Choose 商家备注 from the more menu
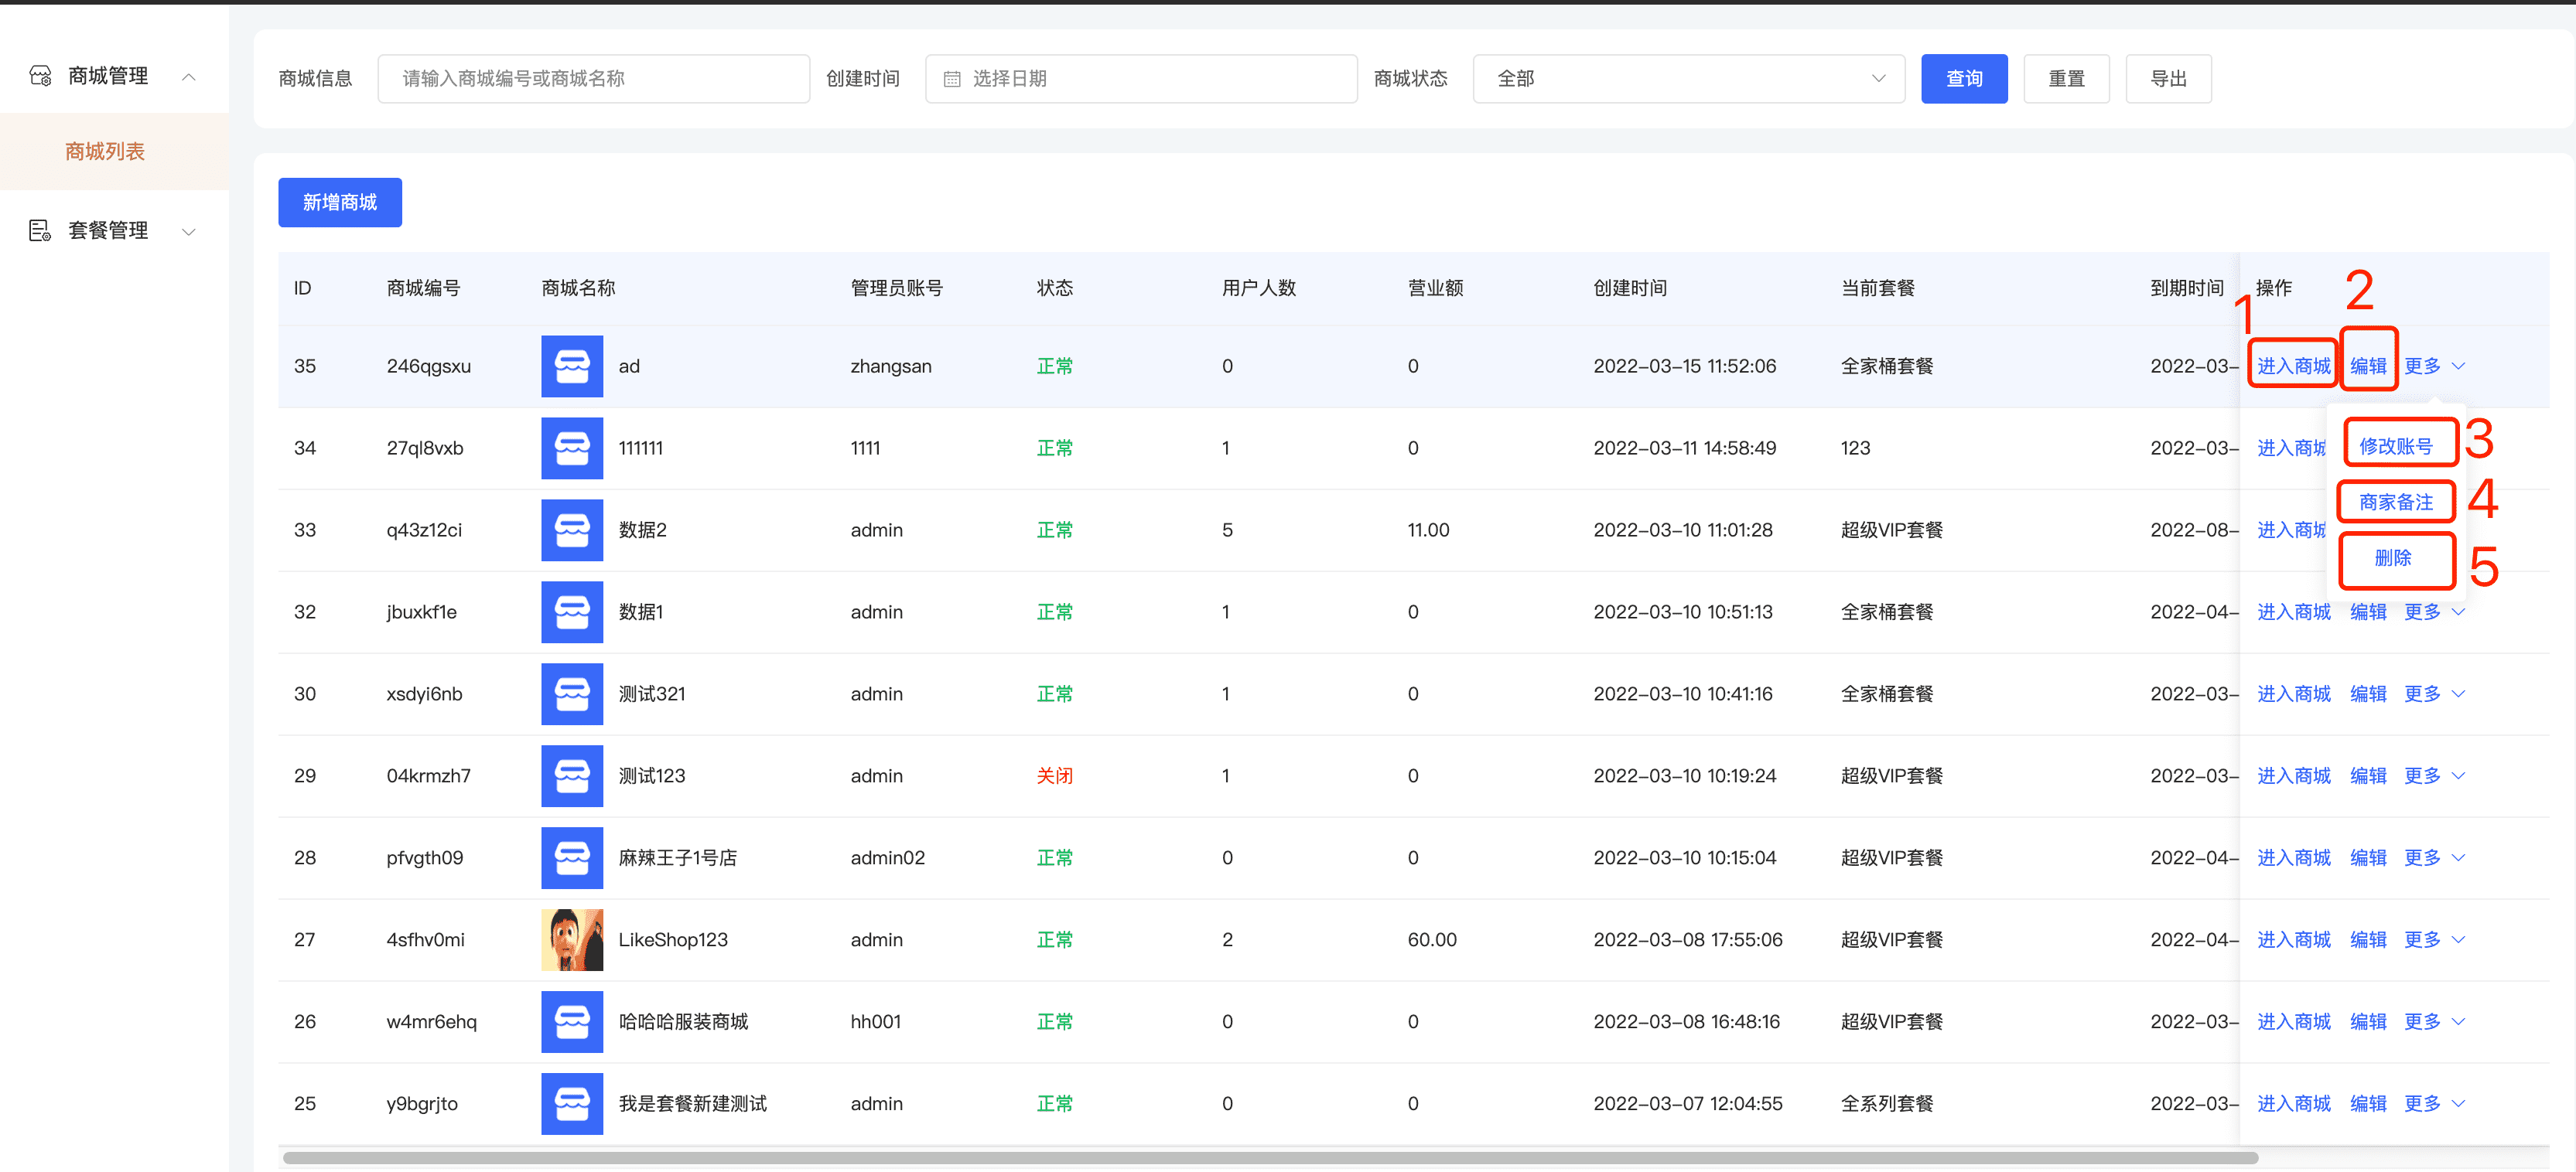The width and height of the screenshot is (2576, 1172). coord(2396,502)
